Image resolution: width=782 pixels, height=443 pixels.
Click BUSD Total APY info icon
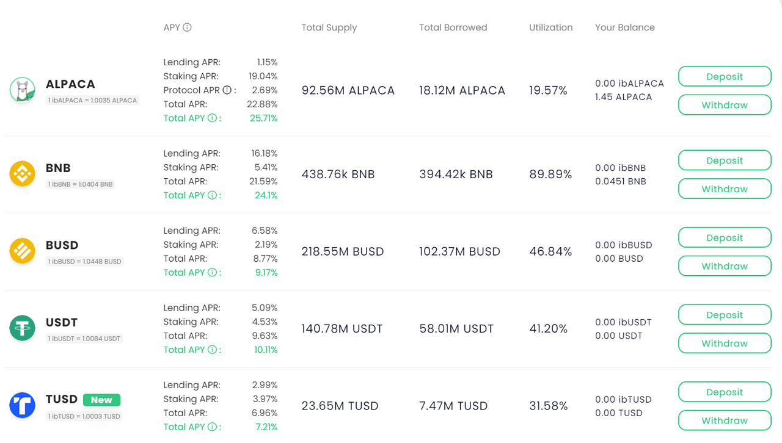[x=212, y=273]
